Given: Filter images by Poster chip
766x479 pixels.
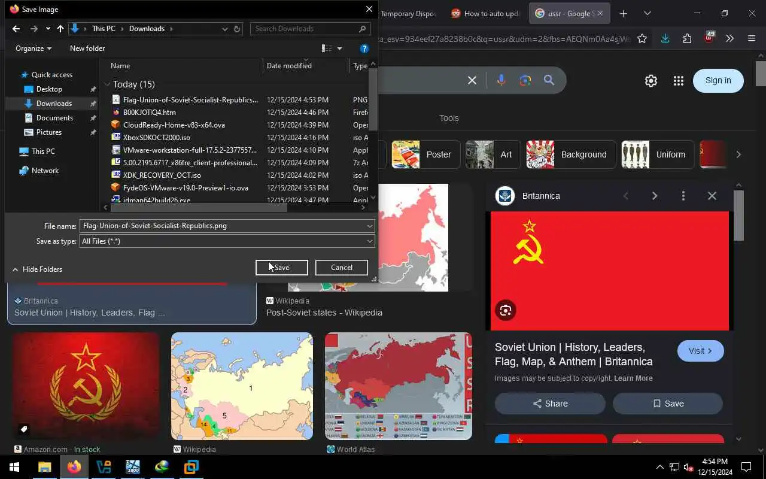Looking at the screenshot, I should (x=425, y=154).
